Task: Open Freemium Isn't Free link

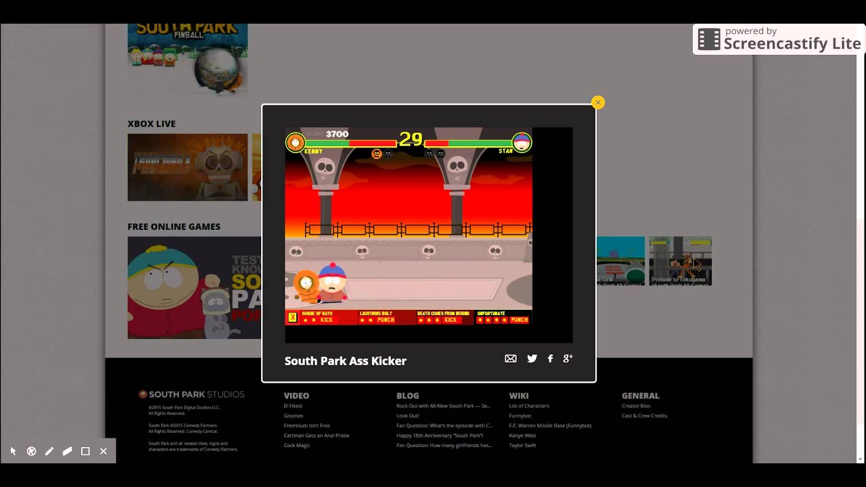Action: (x=307, y=425)
